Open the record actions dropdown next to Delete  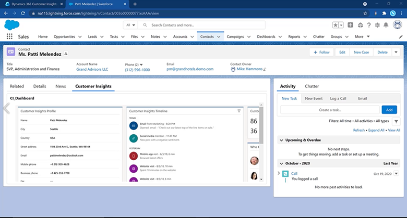396,52
